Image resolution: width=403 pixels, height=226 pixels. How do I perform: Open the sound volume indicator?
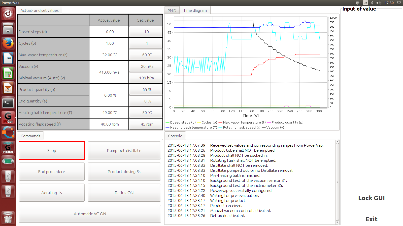pos(379,3)
